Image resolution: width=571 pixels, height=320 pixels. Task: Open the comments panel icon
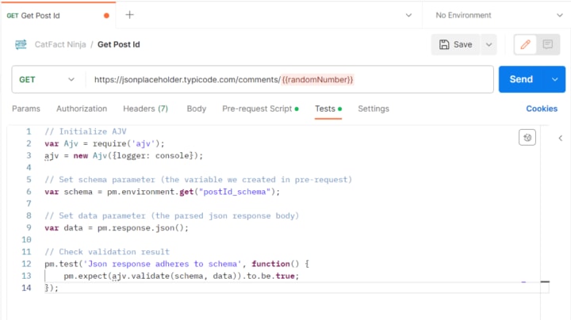[x=548, y=44]
